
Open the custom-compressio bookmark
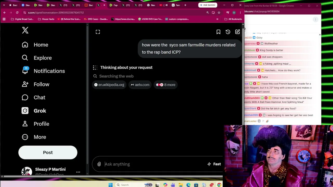(x=177, y=19)
